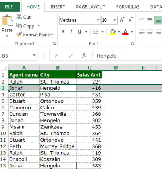Toggle Underline formatting
This screenshot has height=169, width=162.
(79, 32)
